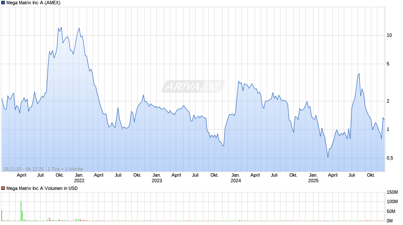Click the price peak near 10 in Okt. 2021
The image size is (403, 225).
(x=61, y=27)
